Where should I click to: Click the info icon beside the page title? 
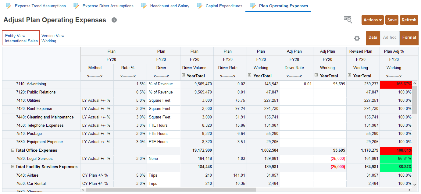click(114, 20)
